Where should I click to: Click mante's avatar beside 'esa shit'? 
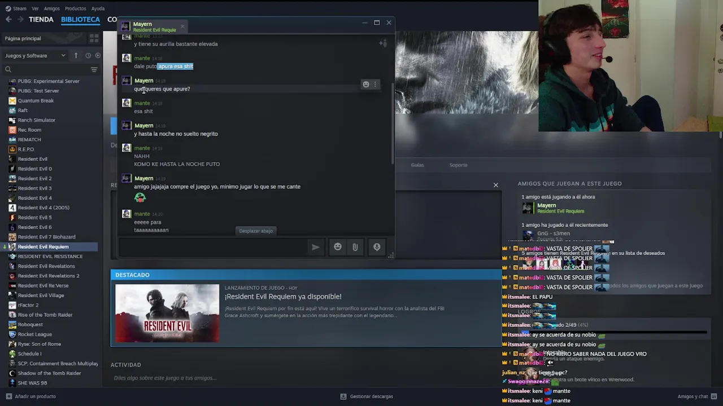(x=127, y=103)
